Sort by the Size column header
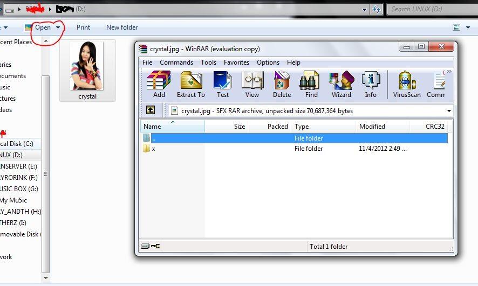This screenshot has width=478, height=286. pos(226,126)
